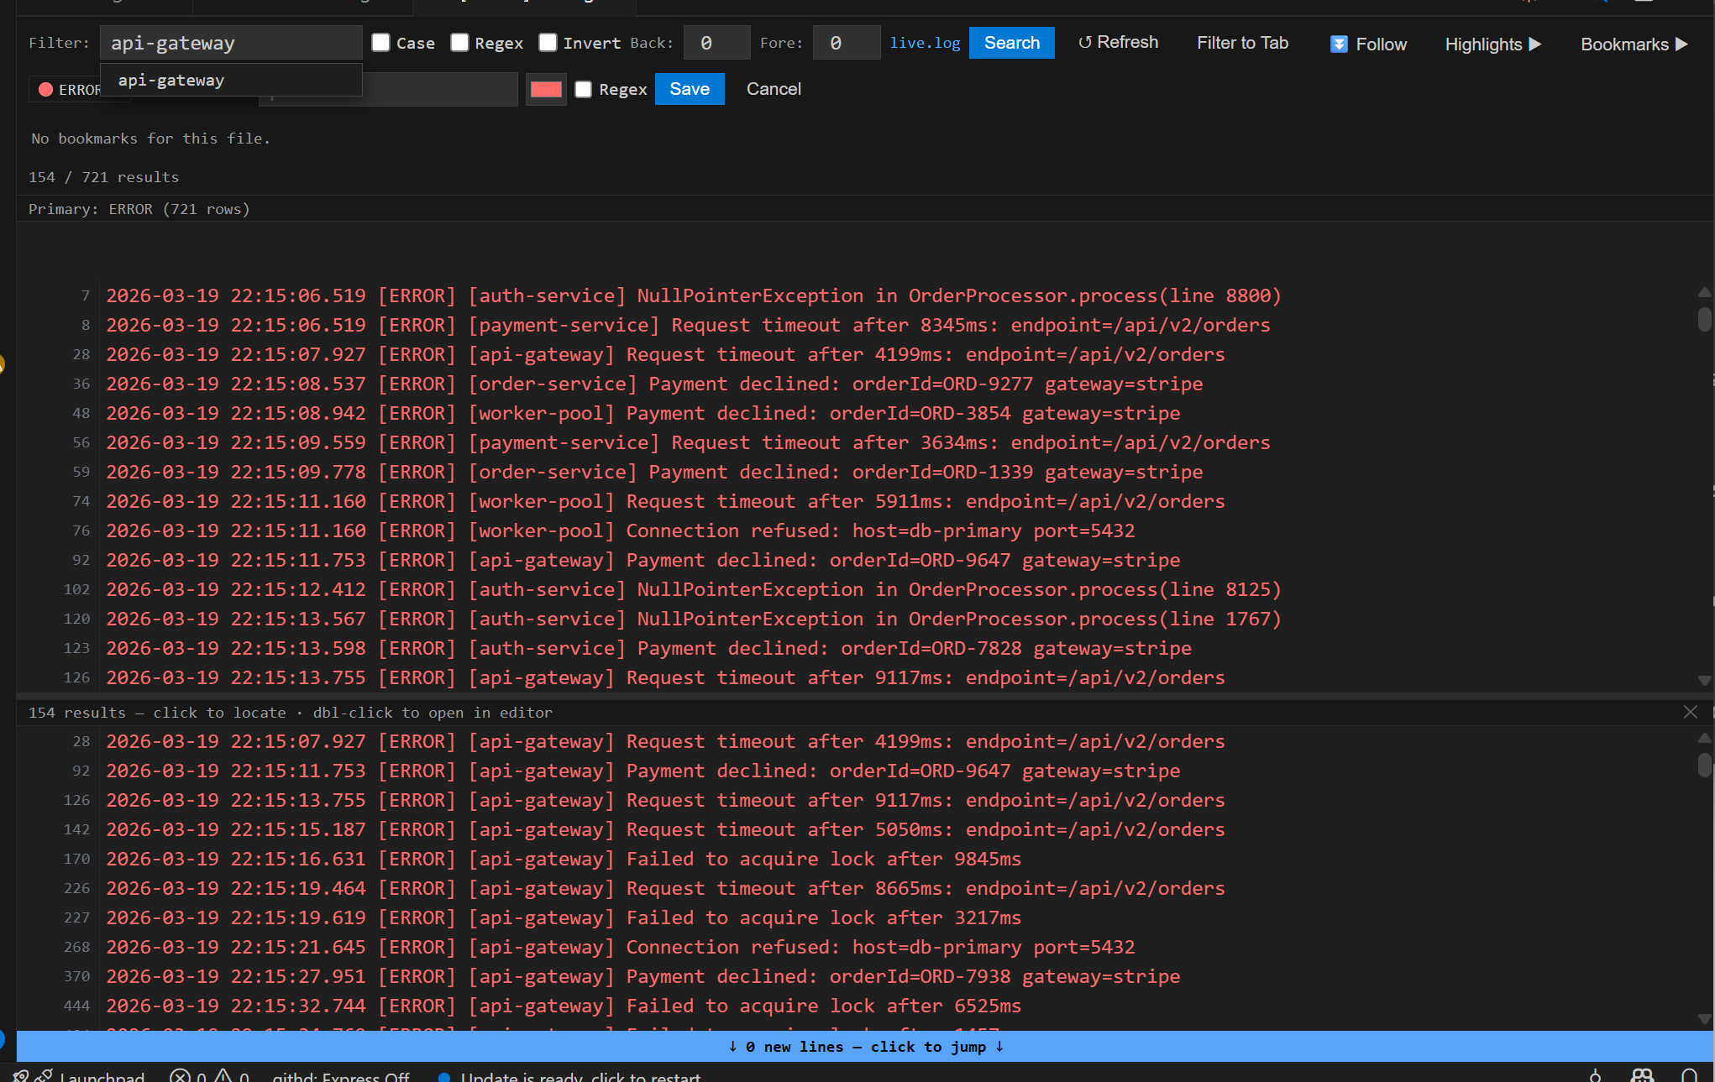Click the highlight pattern text field

(x=440, y=89)
